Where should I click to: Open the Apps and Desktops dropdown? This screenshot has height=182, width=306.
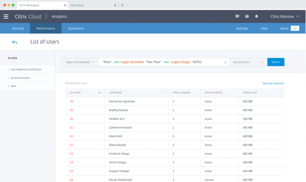[x=80, y=62]
